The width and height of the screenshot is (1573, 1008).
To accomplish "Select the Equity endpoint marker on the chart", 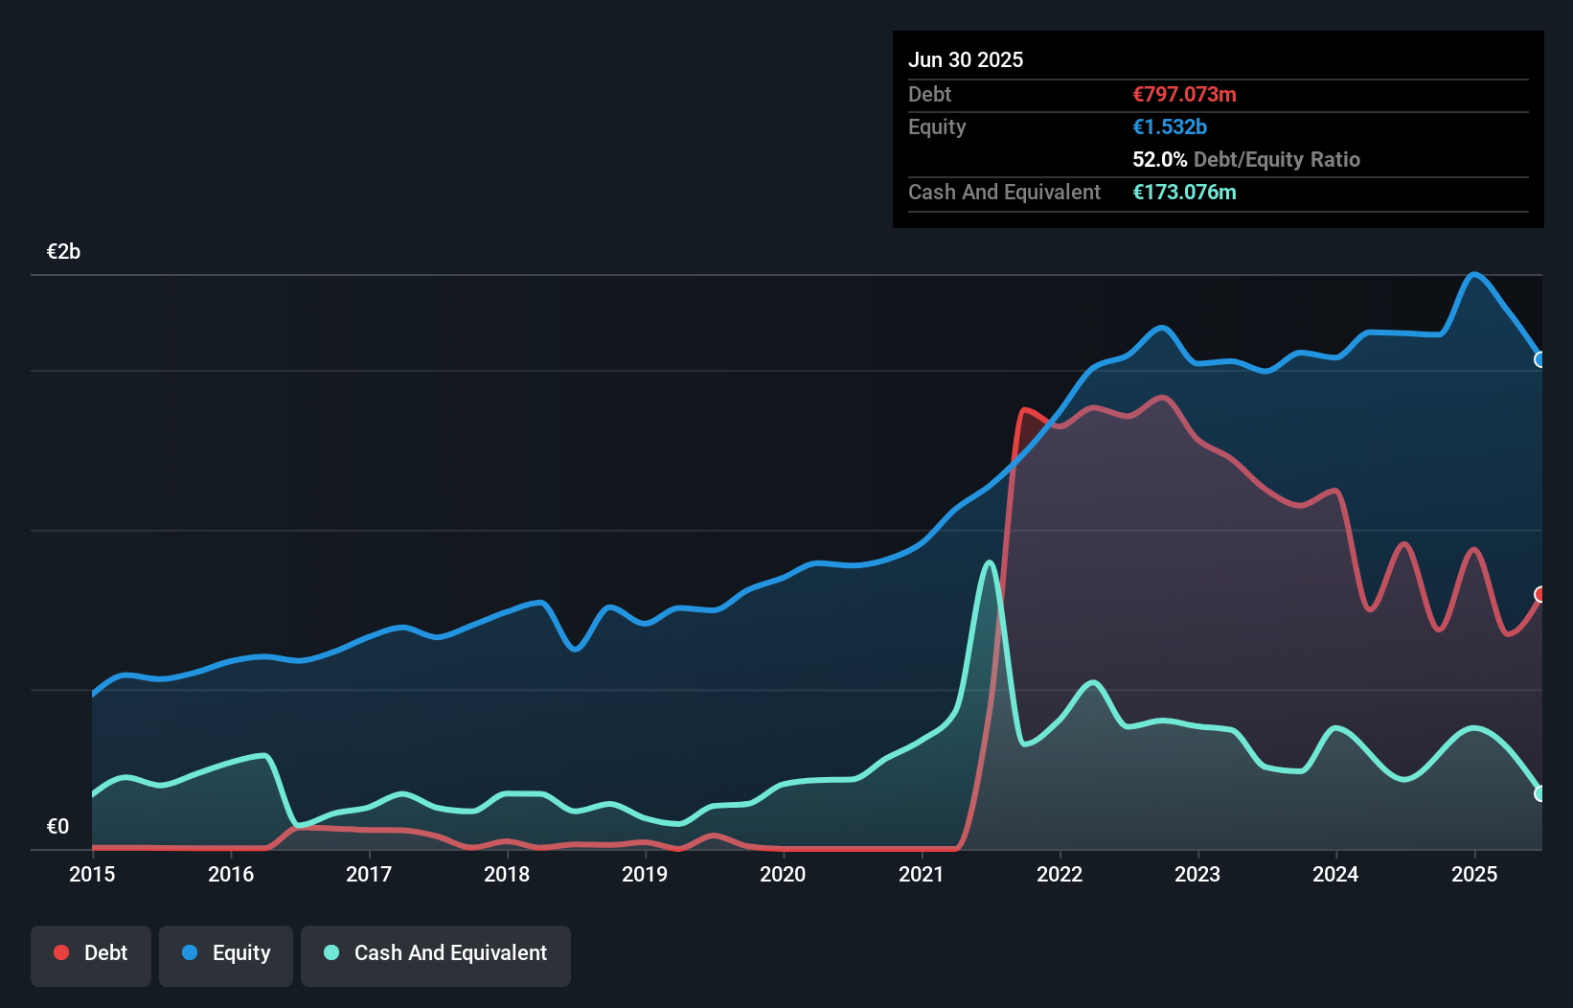I will [x=1540, y=359].
